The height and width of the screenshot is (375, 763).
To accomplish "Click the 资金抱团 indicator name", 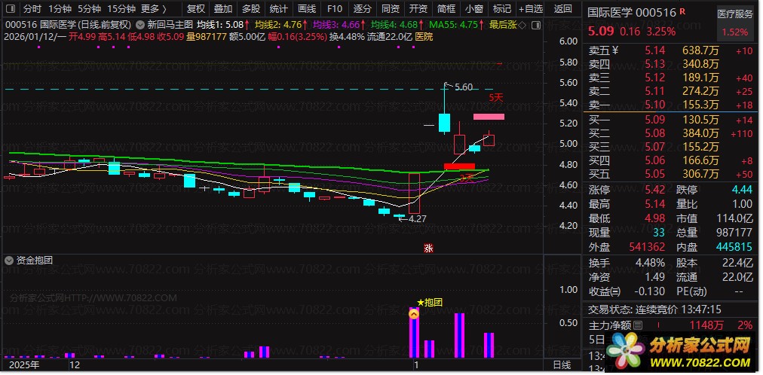I will click(x=35, y=261).
